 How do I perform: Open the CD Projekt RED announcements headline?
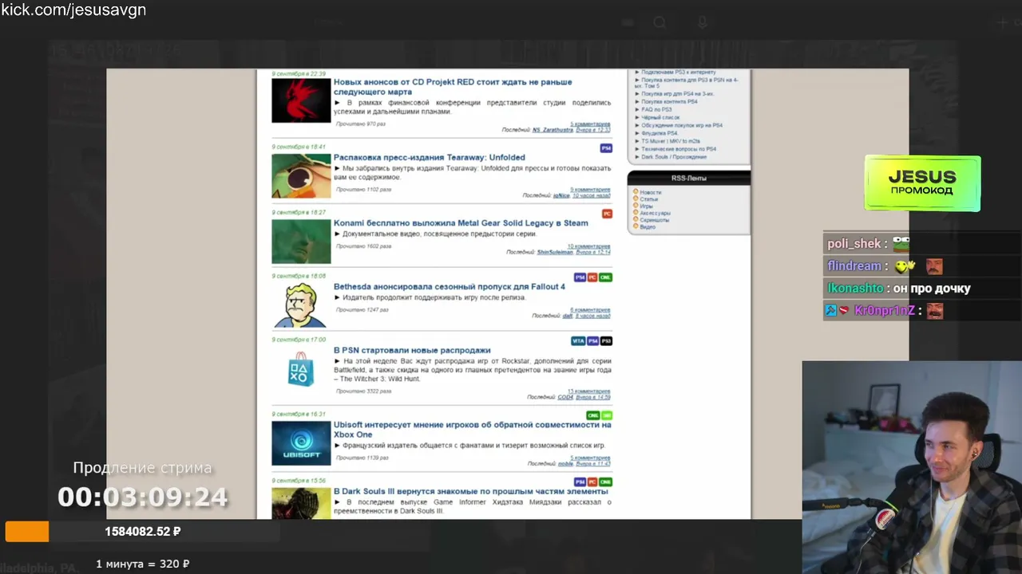click(453, 87)
